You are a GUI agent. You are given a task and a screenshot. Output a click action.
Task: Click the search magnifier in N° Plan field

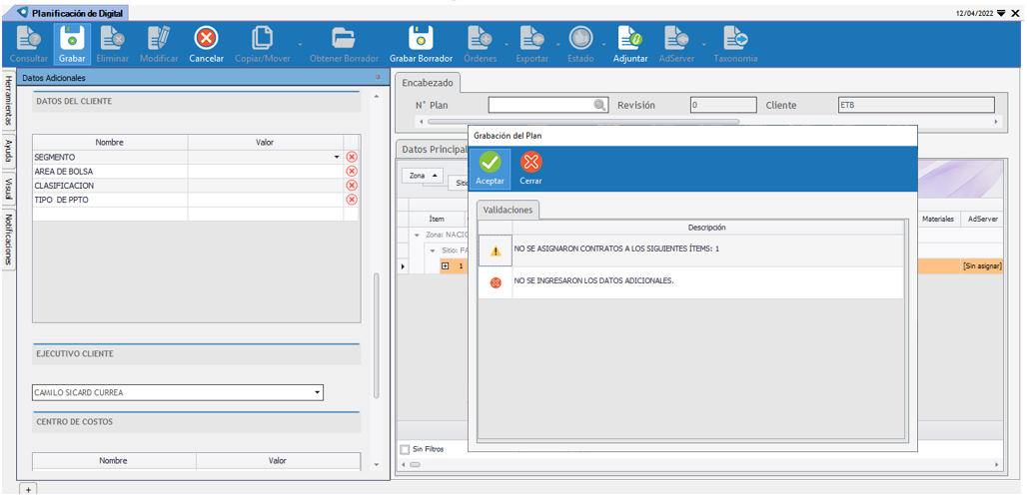click(599, 105)
